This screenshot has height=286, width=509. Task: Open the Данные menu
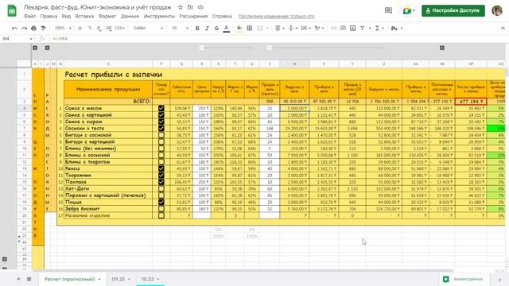pos(130,16)
